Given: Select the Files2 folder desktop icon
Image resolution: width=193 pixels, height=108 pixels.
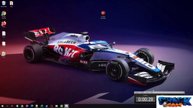Looking at the screenshot, I should pyautogui.click(x=4, y=44).
